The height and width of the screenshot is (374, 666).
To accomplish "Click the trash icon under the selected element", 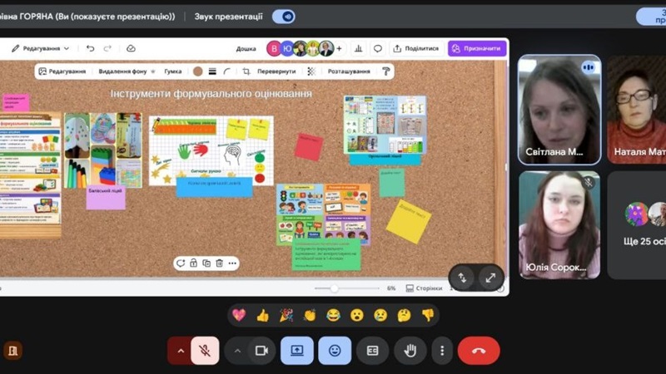I will (x=219, y=263).
